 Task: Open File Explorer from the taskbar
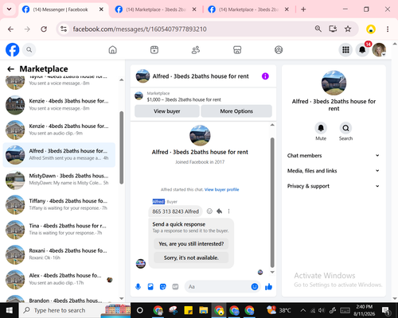[204, 310]
